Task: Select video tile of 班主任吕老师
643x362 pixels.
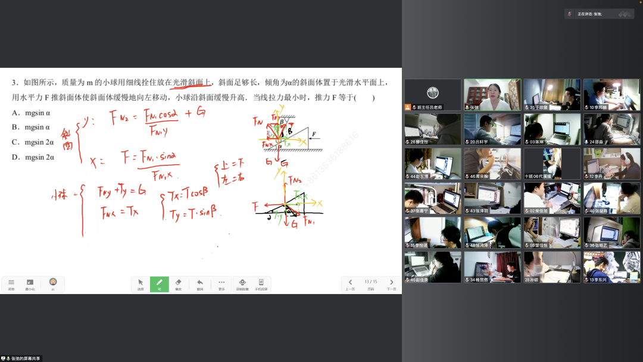Action: (433, 95)
